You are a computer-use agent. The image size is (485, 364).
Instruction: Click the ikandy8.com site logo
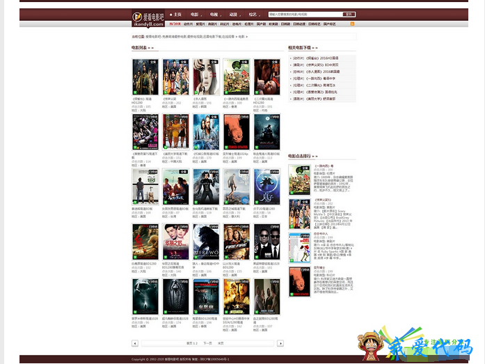point(148,19)
